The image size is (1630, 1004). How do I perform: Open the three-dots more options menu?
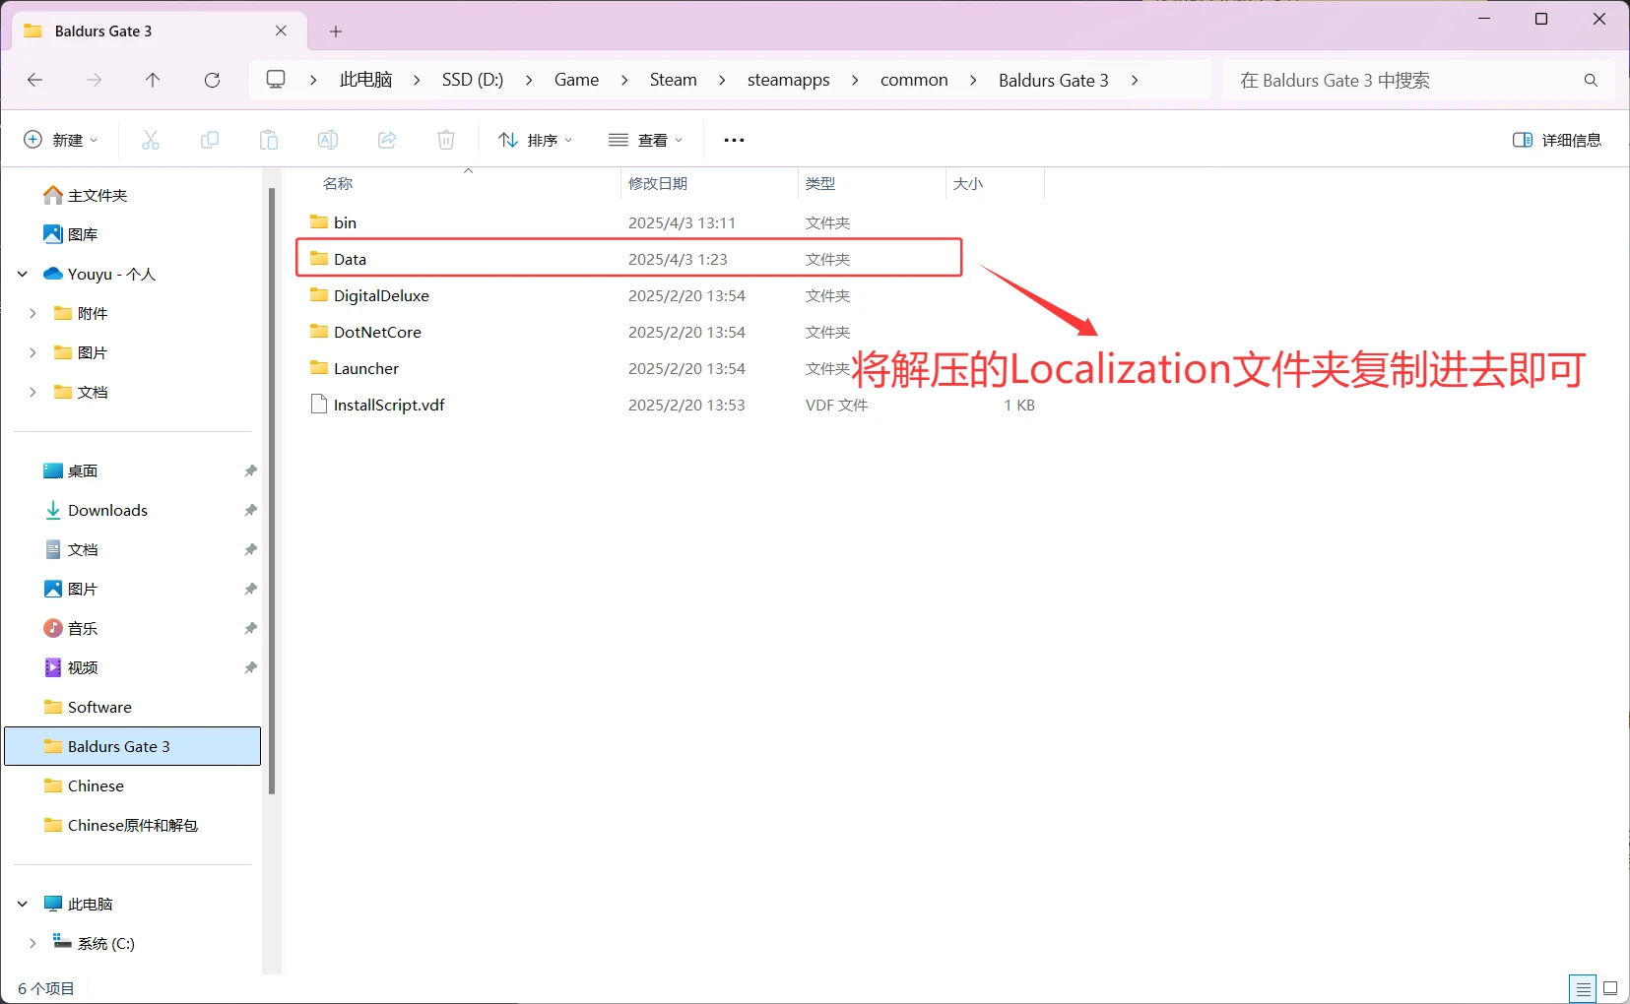tap(734, 140)
